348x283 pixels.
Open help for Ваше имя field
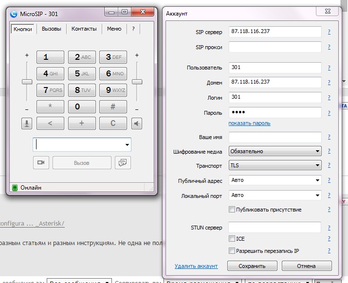tap(329, 137)
